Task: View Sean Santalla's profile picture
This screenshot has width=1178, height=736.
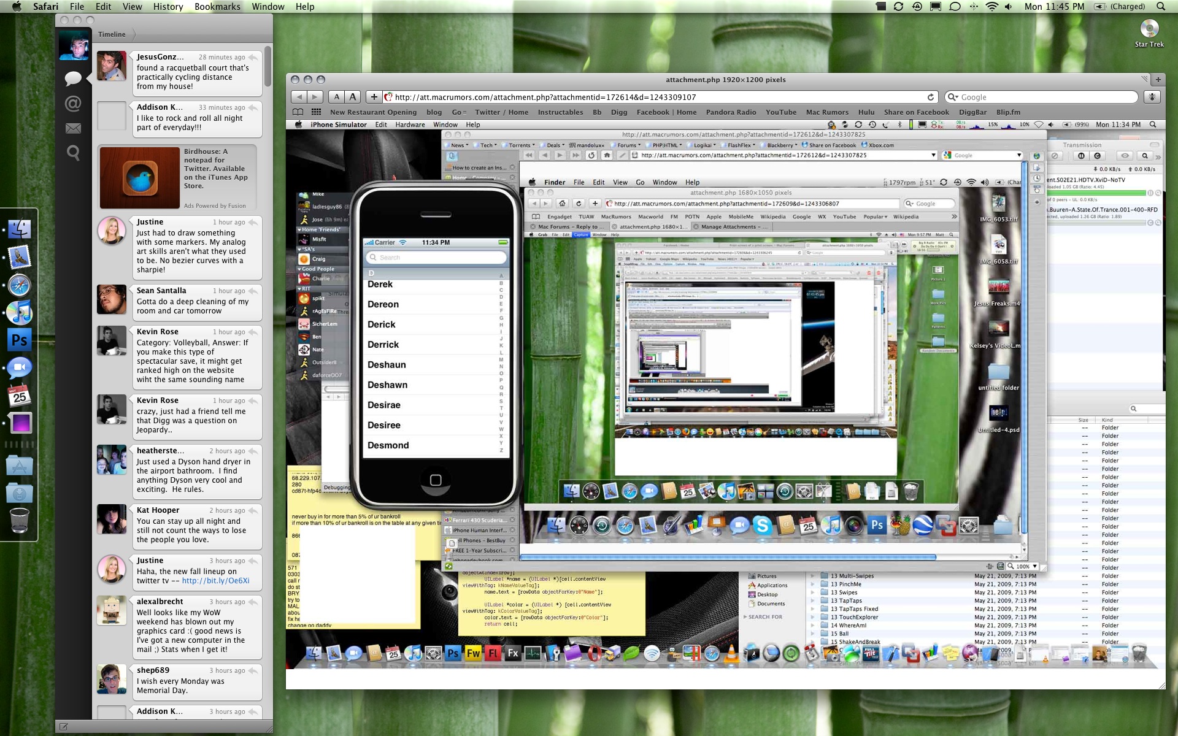Action: (112, 299)
